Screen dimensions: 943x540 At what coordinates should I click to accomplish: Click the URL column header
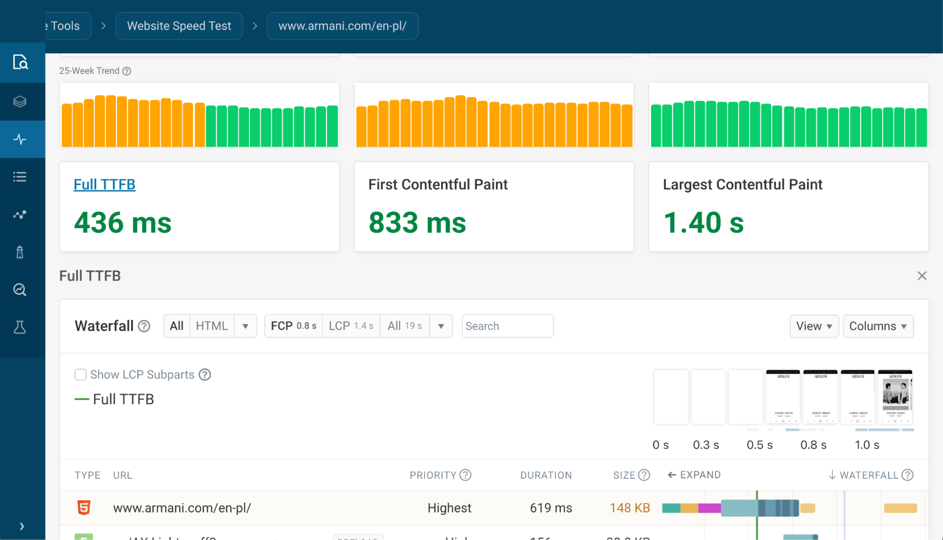(123, 475)
